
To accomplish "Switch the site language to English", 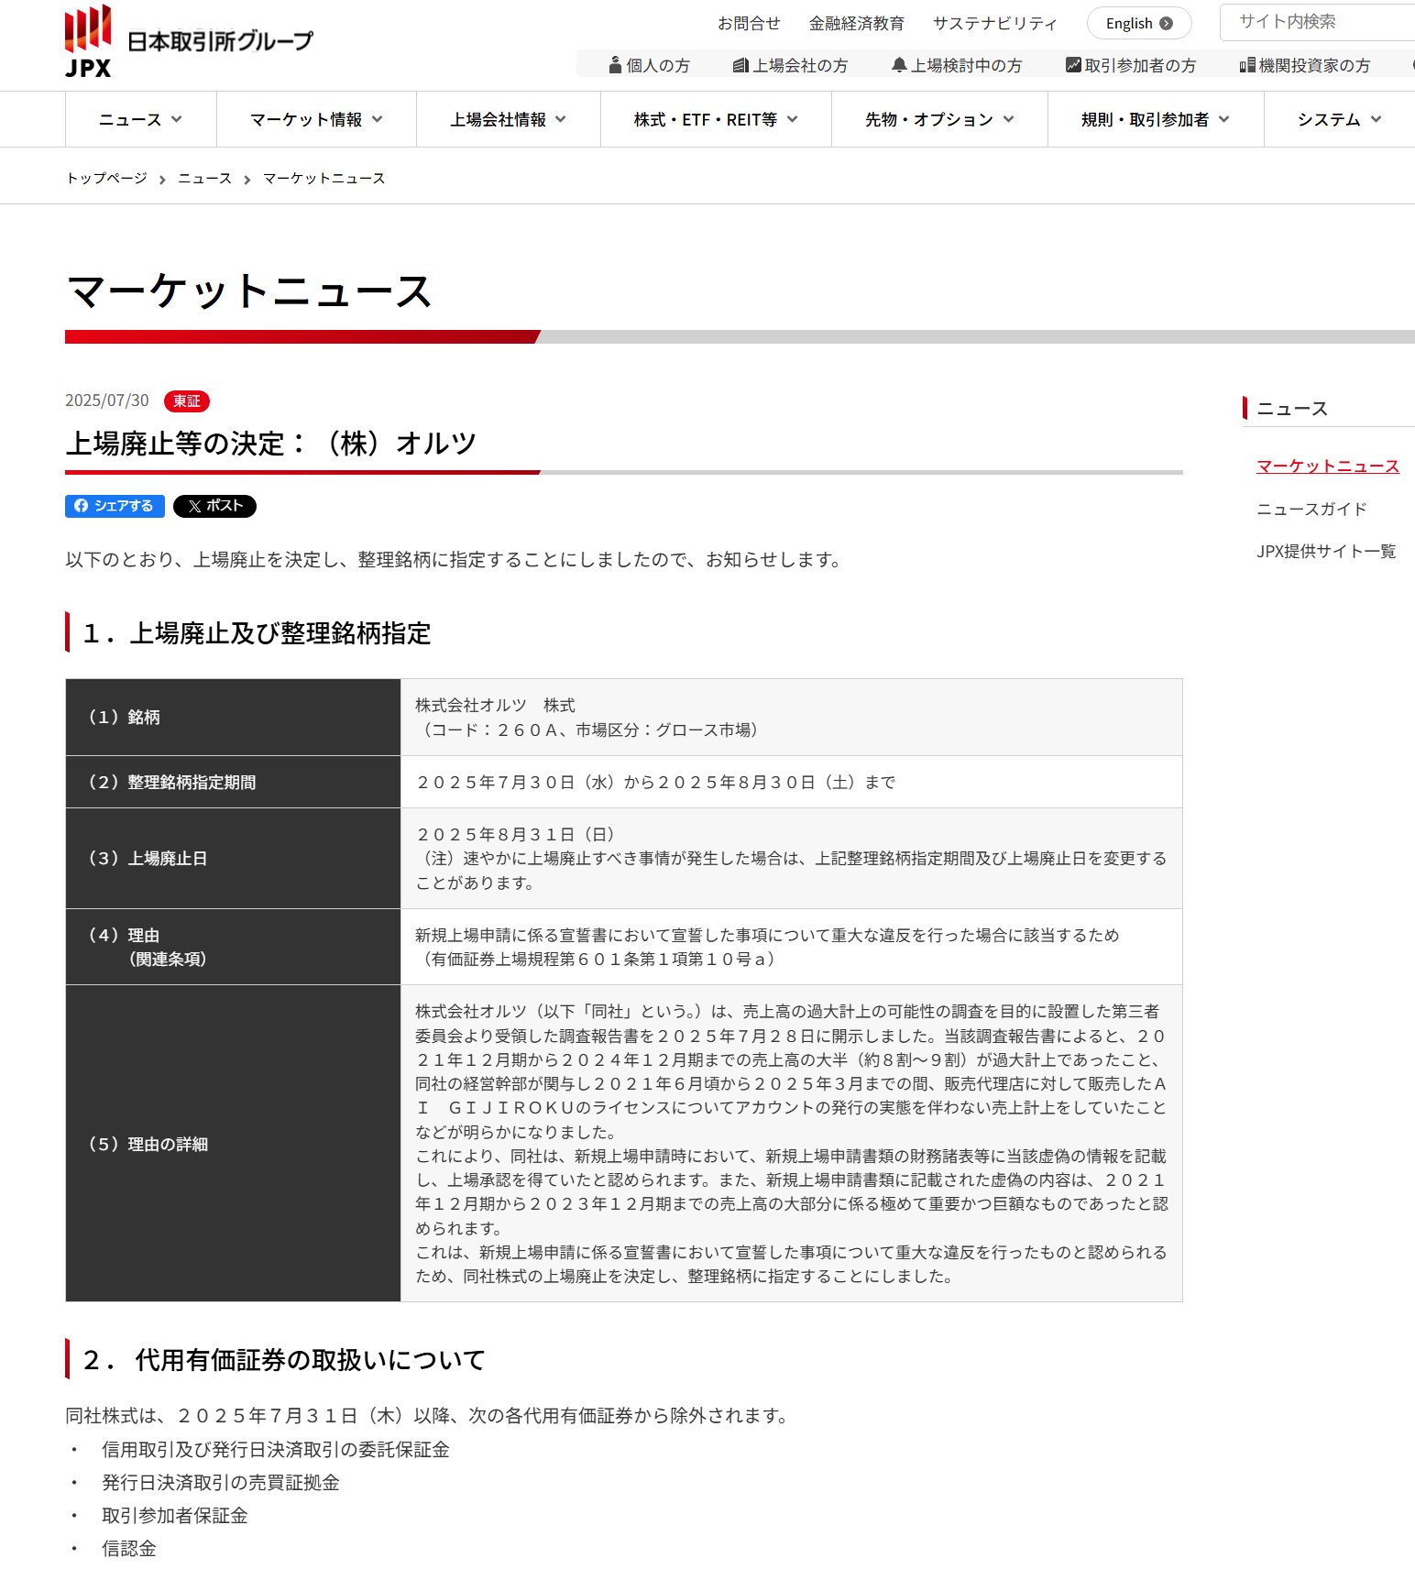I will [1139, 24].
